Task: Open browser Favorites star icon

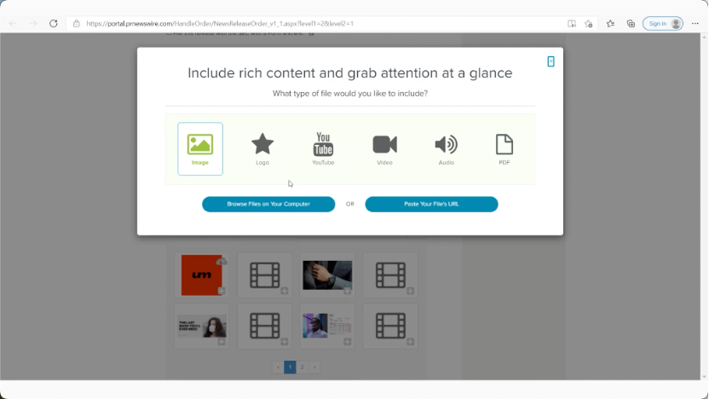Action: [611, 23]
